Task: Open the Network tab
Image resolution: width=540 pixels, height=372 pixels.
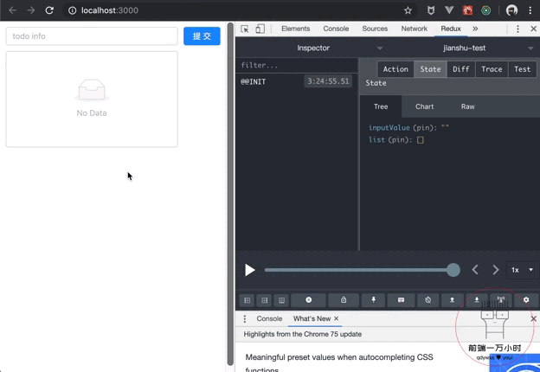Action: point(414,29)
